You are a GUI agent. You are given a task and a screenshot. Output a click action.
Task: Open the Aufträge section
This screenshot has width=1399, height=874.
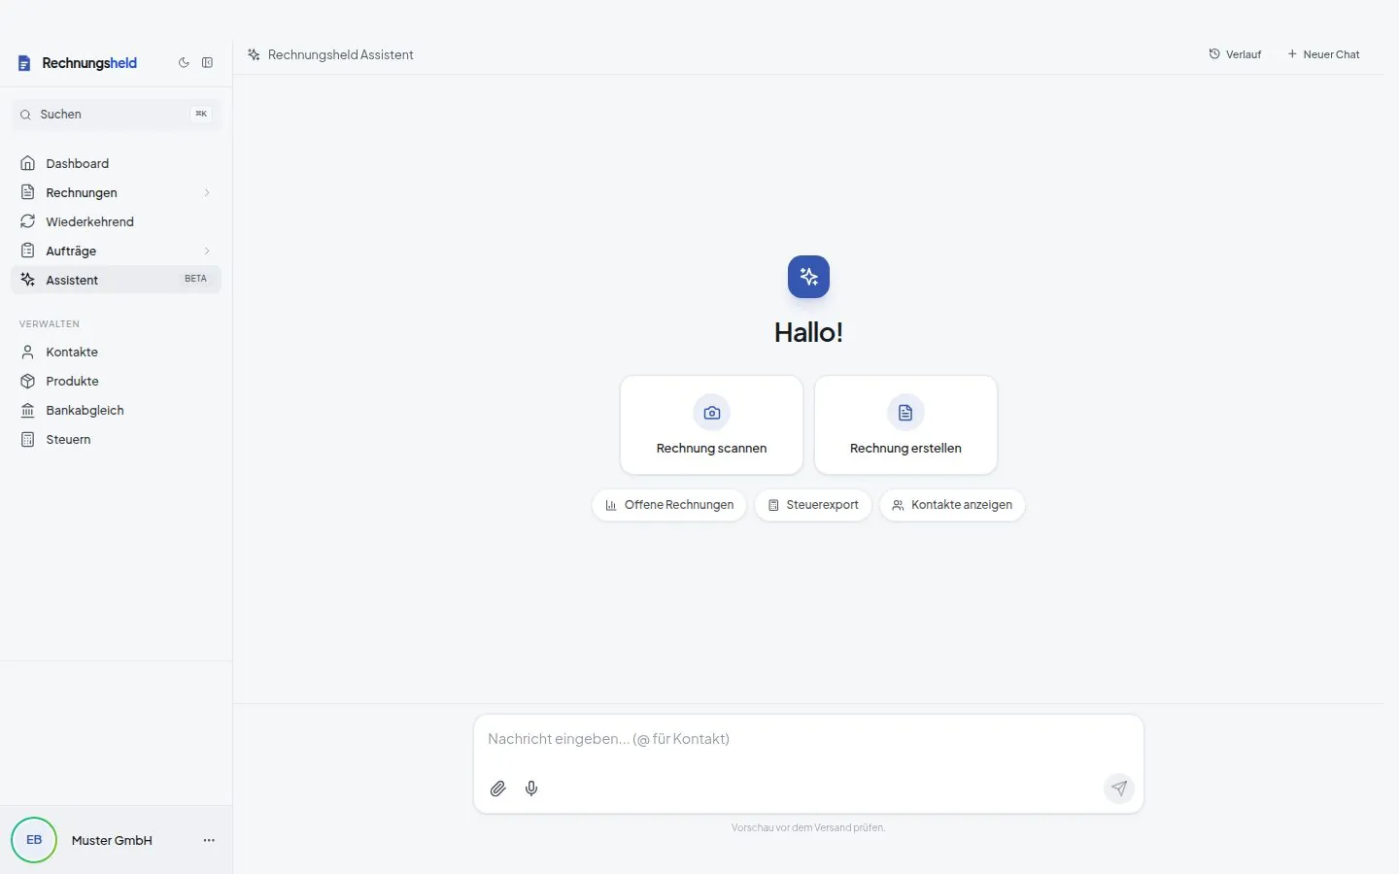(116, 251)
